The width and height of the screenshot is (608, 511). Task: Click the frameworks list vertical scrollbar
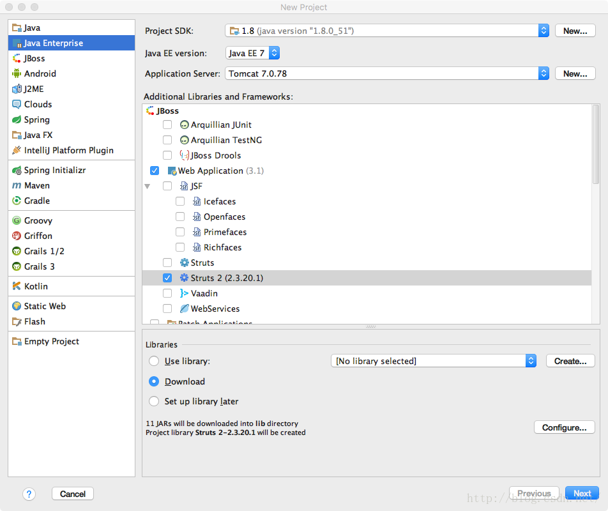pyautogui.click(x=596, y=144)
